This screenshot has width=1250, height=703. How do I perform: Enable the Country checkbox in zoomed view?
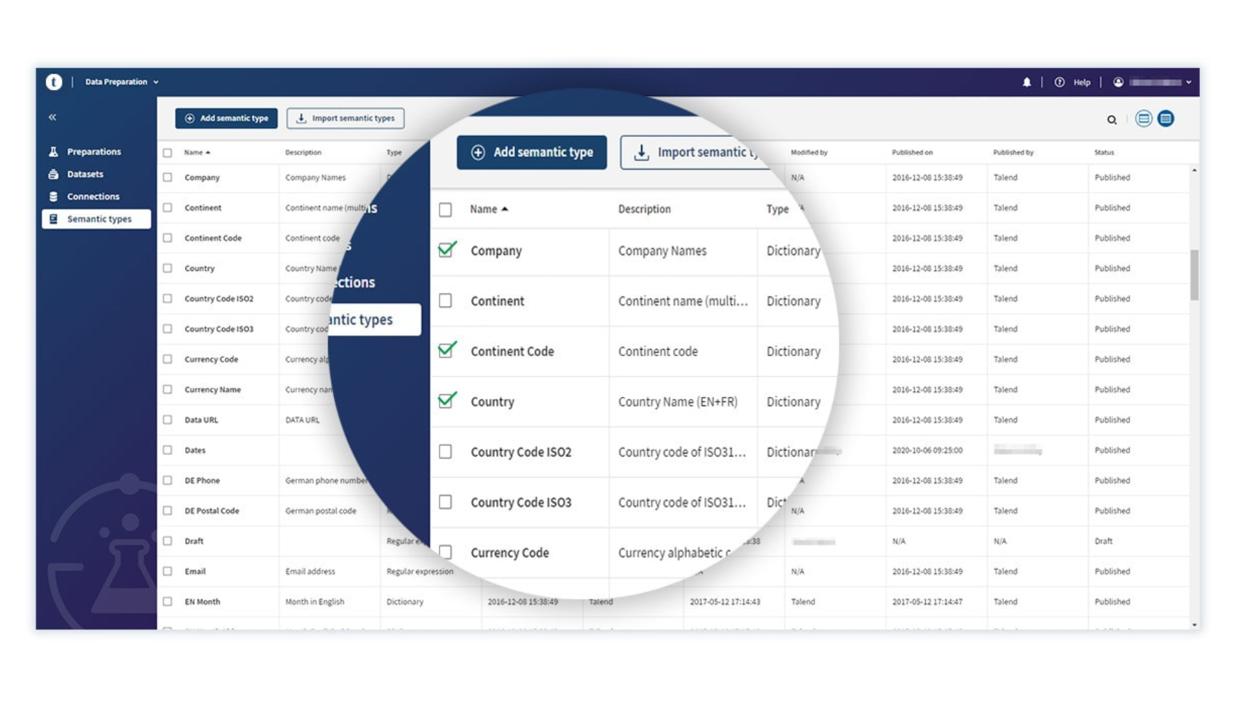(x=445, y=402)
